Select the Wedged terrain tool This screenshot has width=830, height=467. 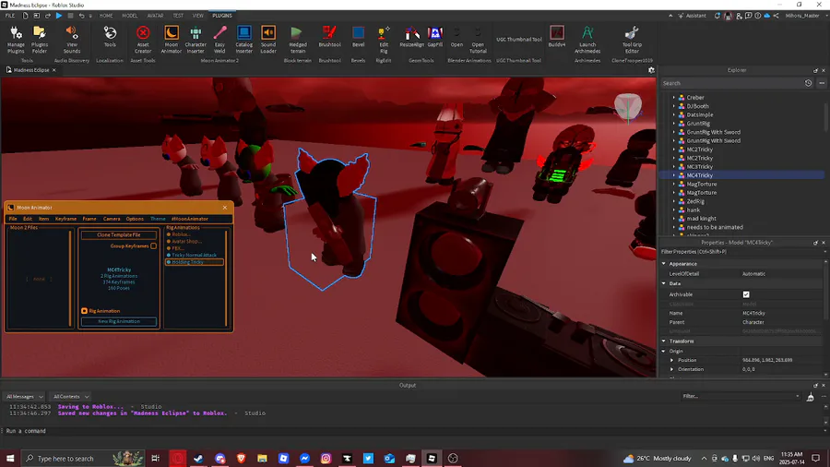click(298, 40)
